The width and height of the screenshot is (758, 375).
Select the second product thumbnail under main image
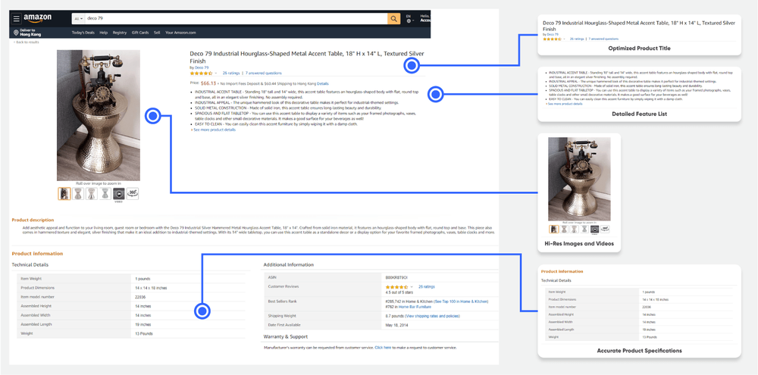click(78, 194)
